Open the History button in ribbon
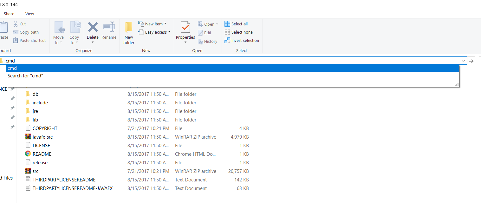The image size is (481, 203). [x=208, y=41]
